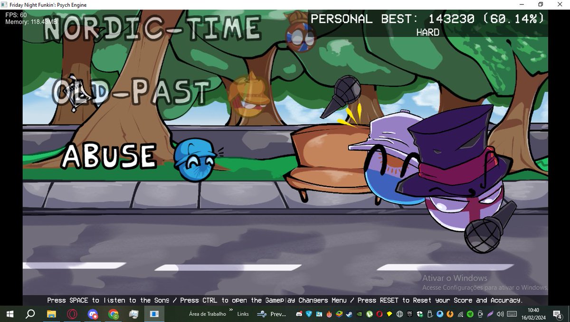570x322 pixels.
Task: Close the Psych Engine window
Action: (x=560, y=5)
